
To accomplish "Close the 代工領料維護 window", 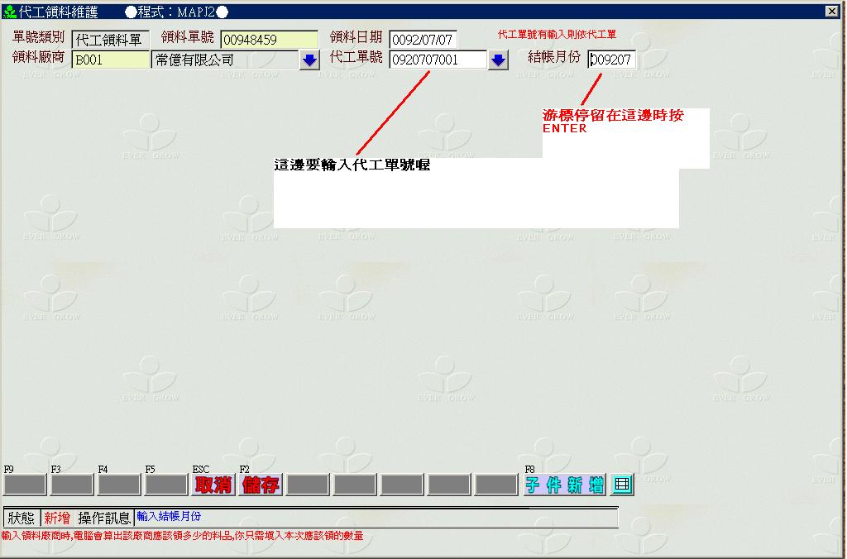I will (x=831, y=12).
